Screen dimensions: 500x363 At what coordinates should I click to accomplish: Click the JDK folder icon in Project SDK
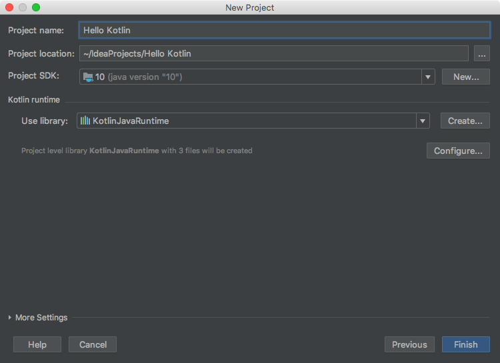tap(88, 77)
